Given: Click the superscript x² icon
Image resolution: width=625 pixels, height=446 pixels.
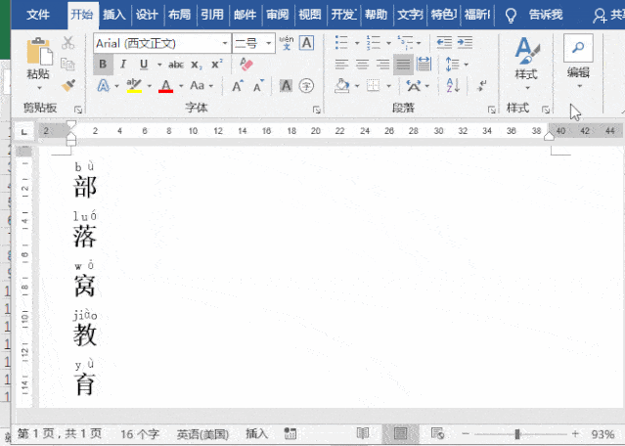Looking at the screenshot, I should (x=217, y=65).
